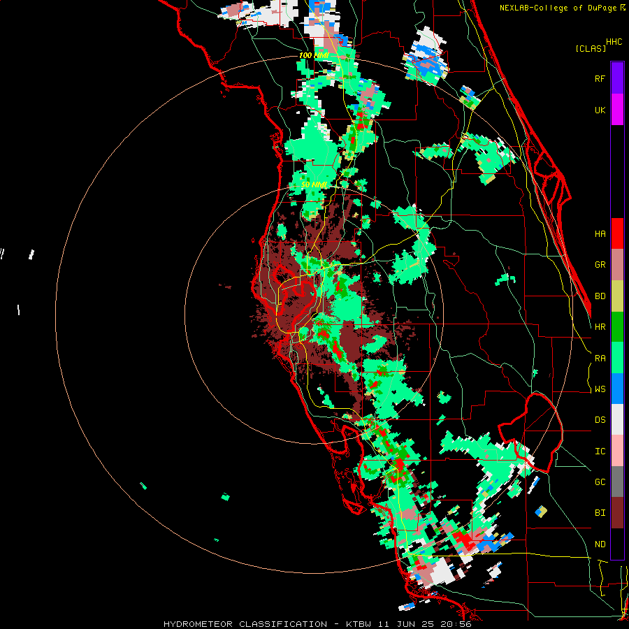Click the white DS legend color block
Viewport: 629px width, 629px height.
[617, 419]
